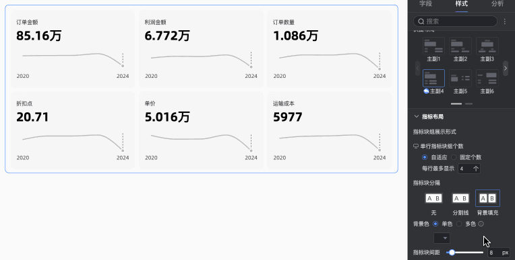Click the 5977 value text
Image resolution: width=515 pixels, height=260 pixels.
click(x=288, y=117)
